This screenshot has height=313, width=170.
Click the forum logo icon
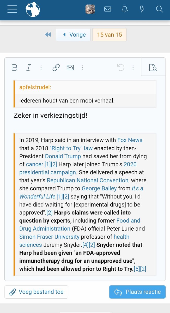tap(33, 9)
